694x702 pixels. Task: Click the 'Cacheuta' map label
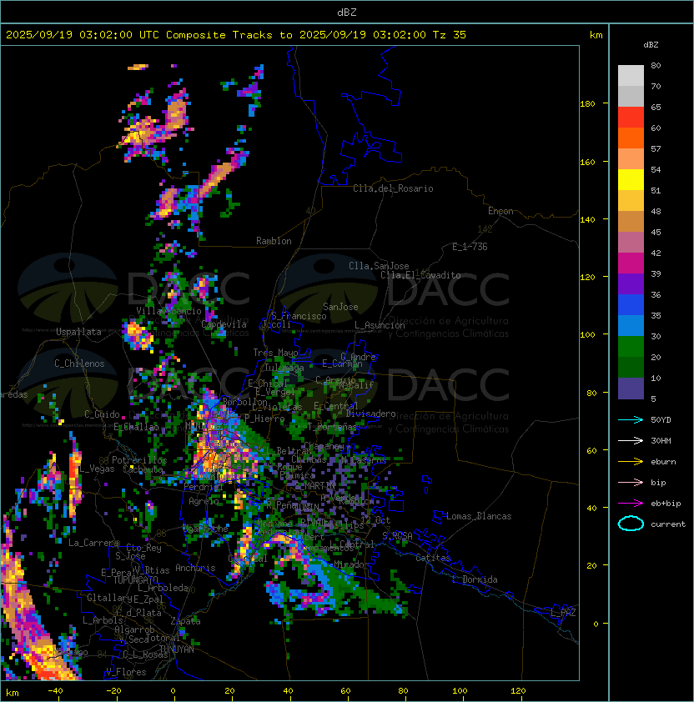coord(143,469)
